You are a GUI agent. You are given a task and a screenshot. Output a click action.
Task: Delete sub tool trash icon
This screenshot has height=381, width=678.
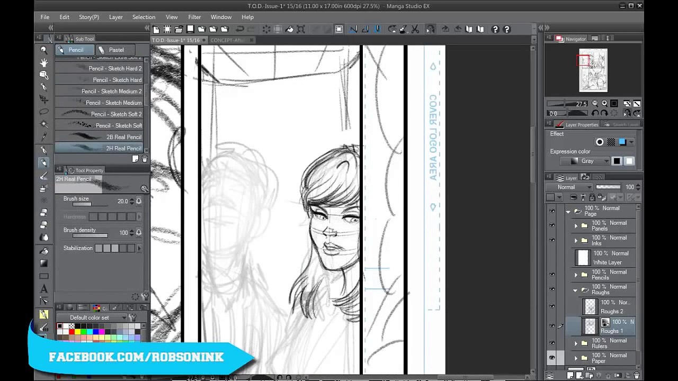tap(144, 159)
